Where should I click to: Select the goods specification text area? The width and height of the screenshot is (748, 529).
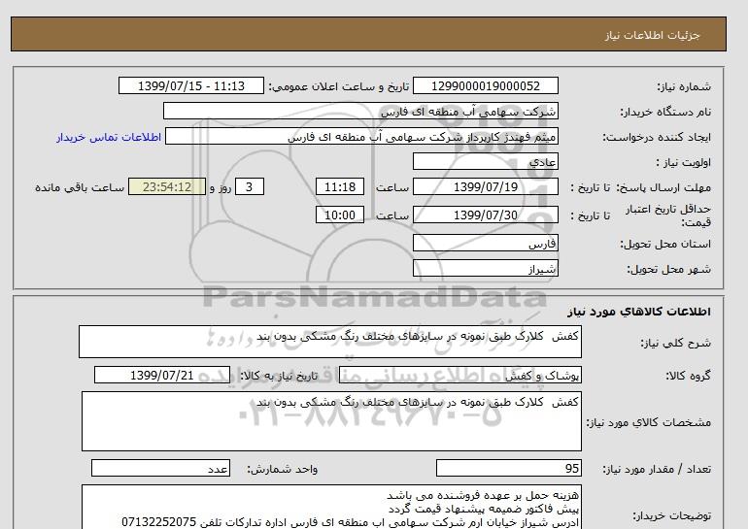[x=331, y=421]
